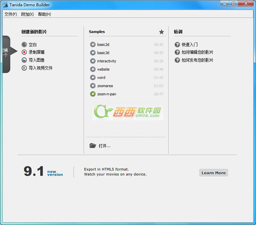Open the basic3d sample name
This screenshot has width=256, height=225.
coord(103,53)
